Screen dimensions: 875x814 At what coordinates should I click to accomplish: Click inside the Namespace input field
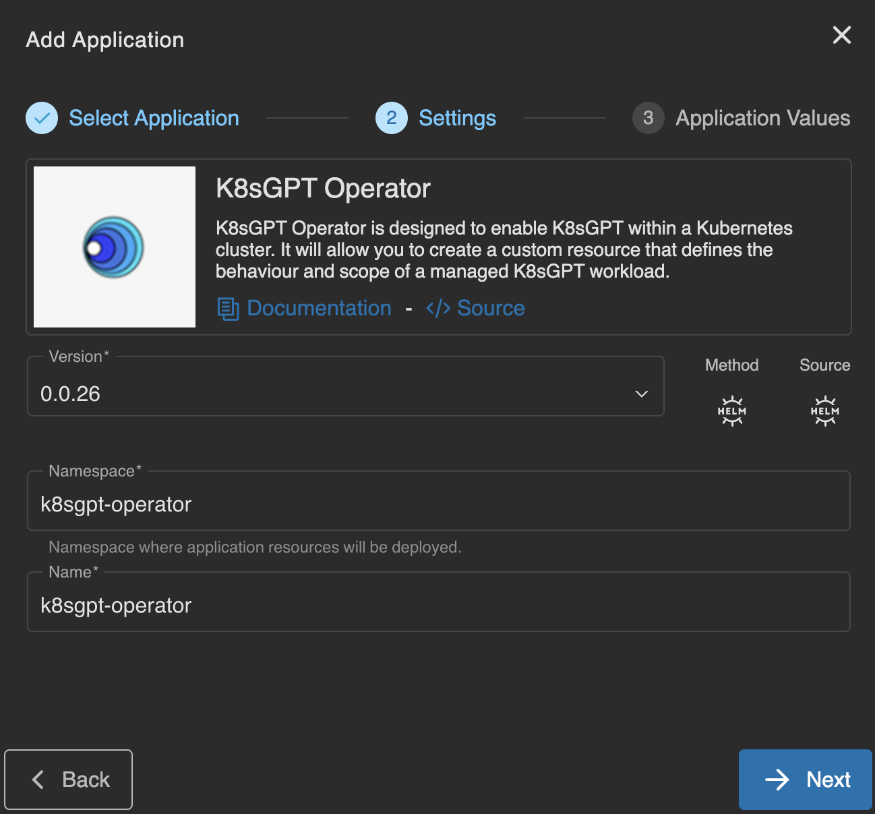(x=438, y=503)
